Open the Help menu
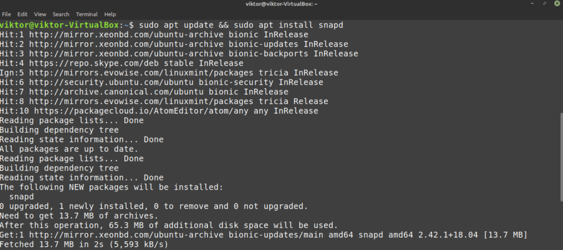 [110, 14]
